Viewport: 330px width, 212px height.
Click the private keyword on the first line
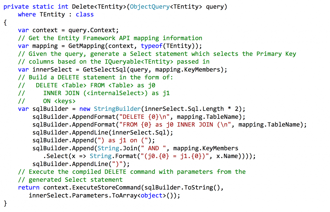16,6
